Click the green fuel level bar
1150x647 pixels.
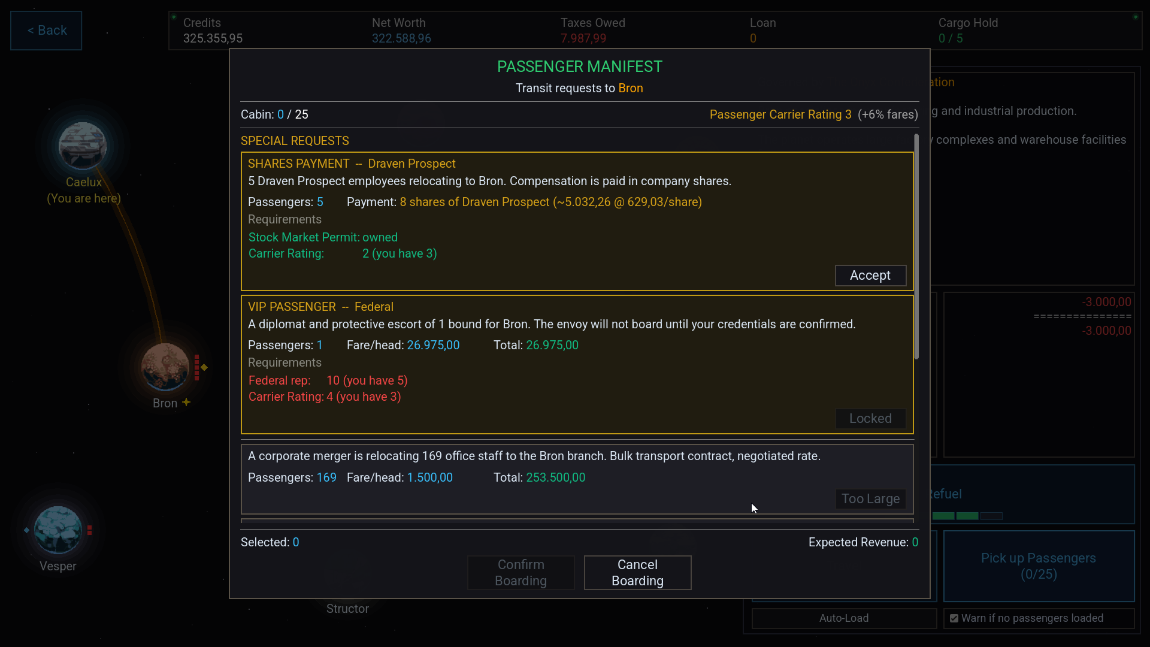pyautogui.click(x=955, y=516)
